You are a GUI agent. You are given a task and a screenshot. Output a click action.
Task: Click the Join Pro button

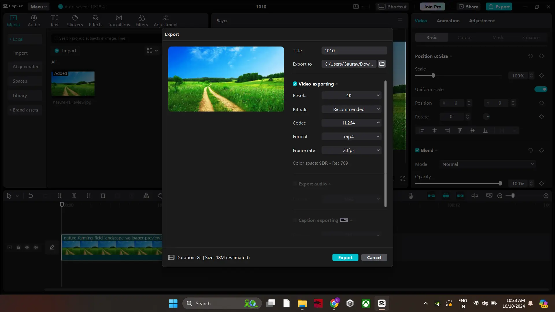tap(432, 7)
